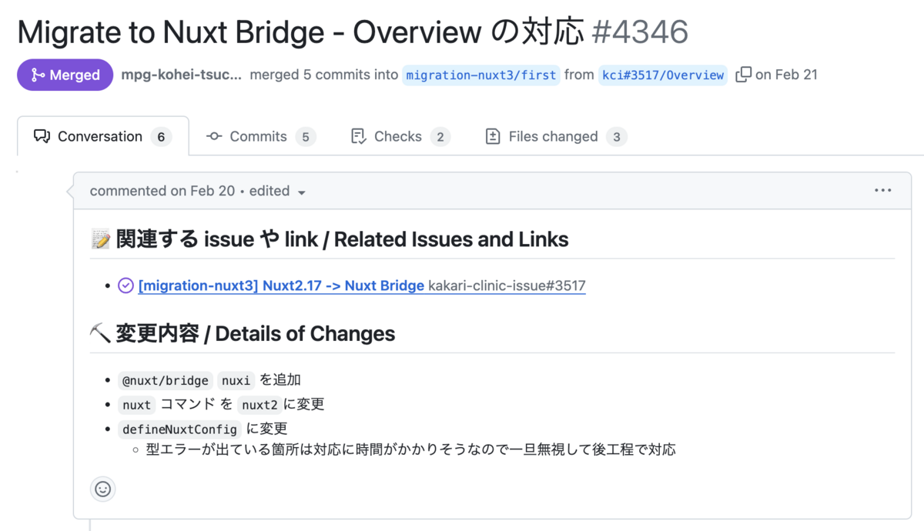Click the commented on Feb 20 timestamp

[162, 191]
